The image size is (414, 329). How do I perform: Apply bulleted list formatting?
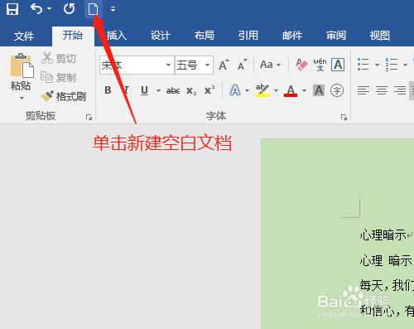363,65
